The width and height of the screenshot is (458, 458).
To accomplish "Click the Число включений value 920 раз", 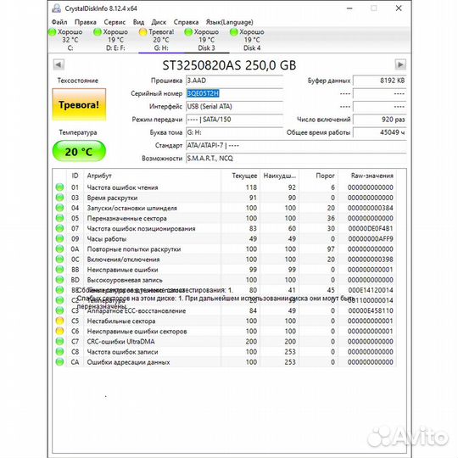I will click(x=379, y=120).
